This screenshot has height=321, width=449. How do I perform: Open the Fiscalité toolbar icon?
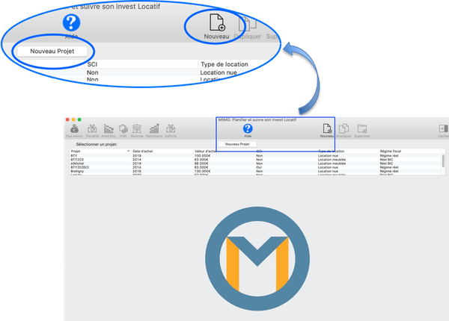pos(92,129)
